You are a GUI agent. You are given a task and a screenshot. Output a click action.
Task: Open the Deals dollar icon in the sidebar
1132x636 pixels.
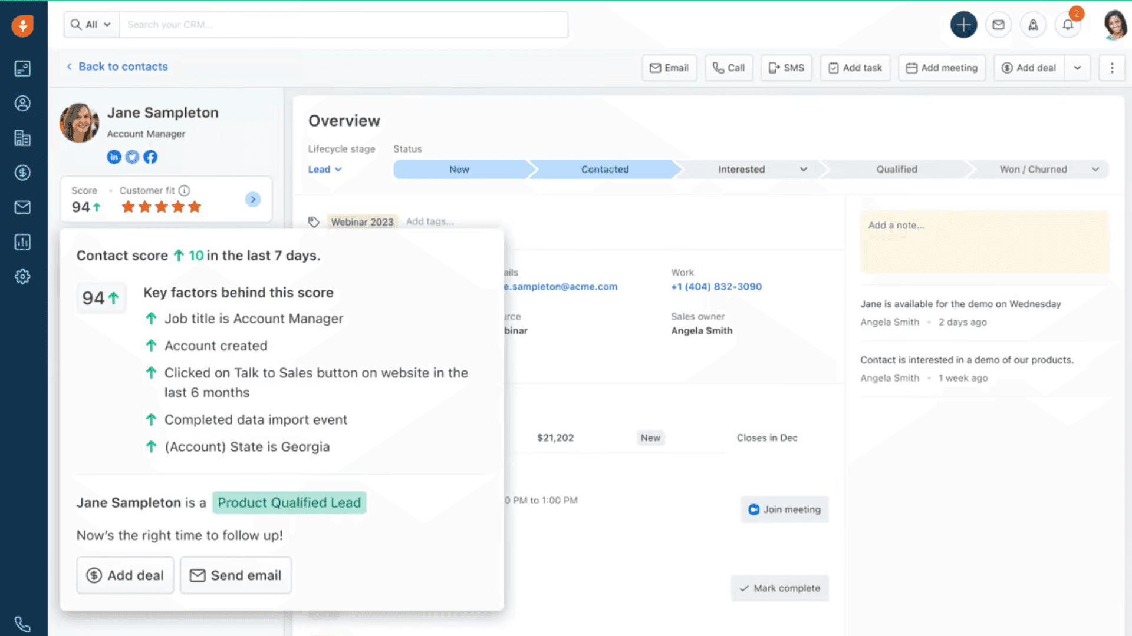pyautogui.click(x=22, y=173)
